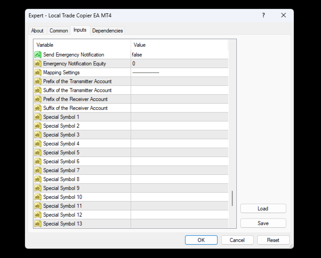Click the Prefix of the Receiver Account icon

(x=38, y=99)
